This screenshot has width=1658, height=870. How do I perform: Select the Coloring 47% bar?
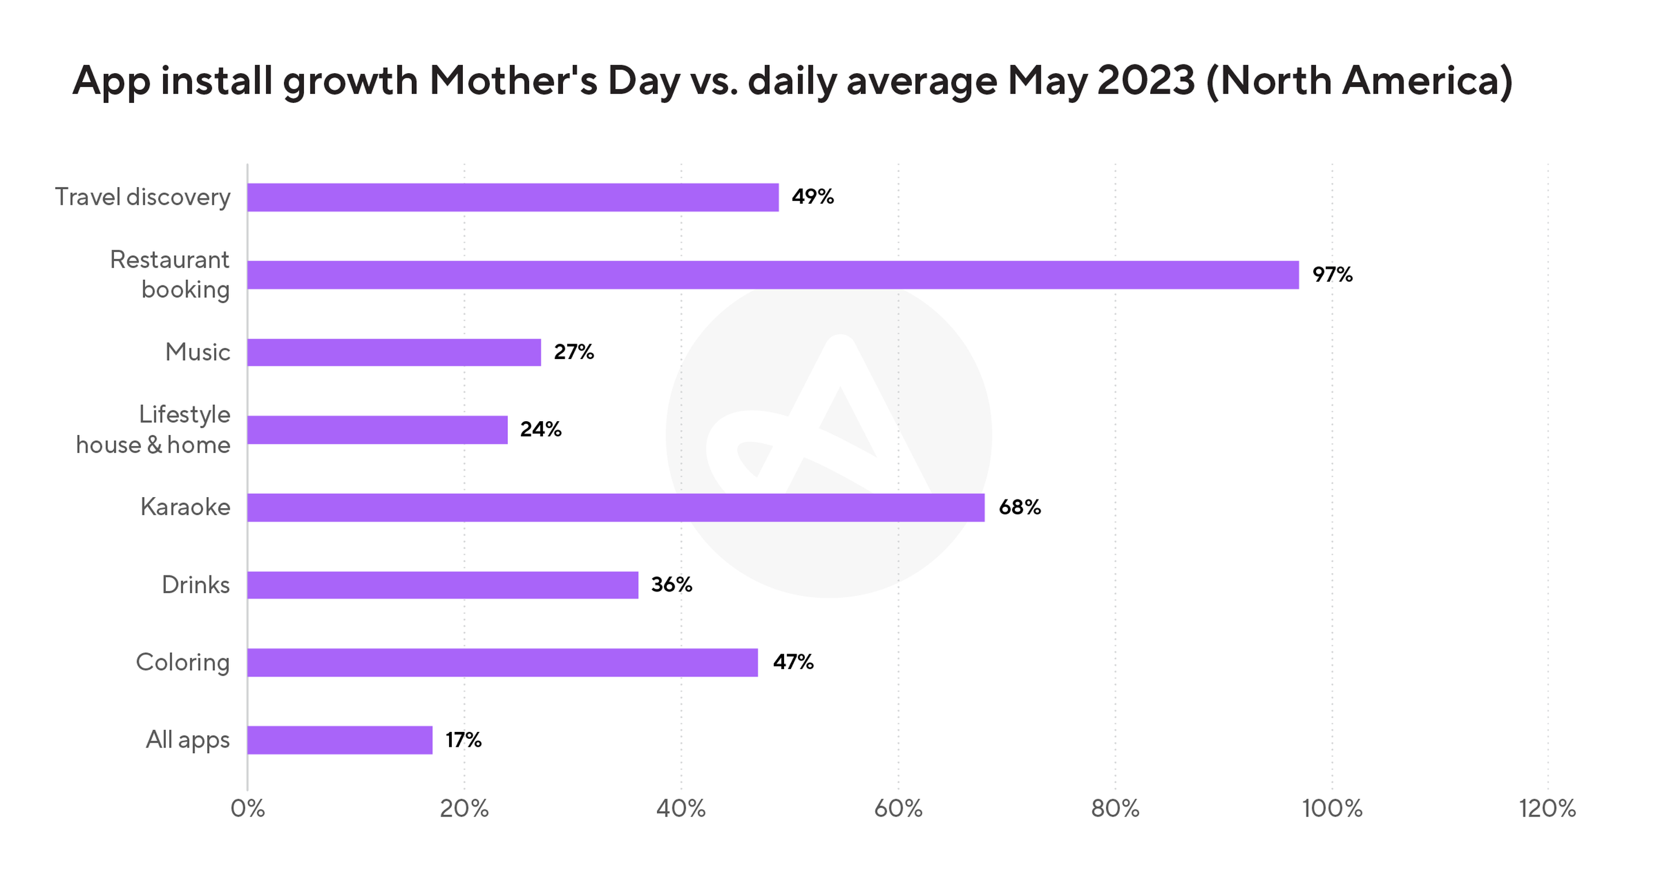tap(503, 662)
